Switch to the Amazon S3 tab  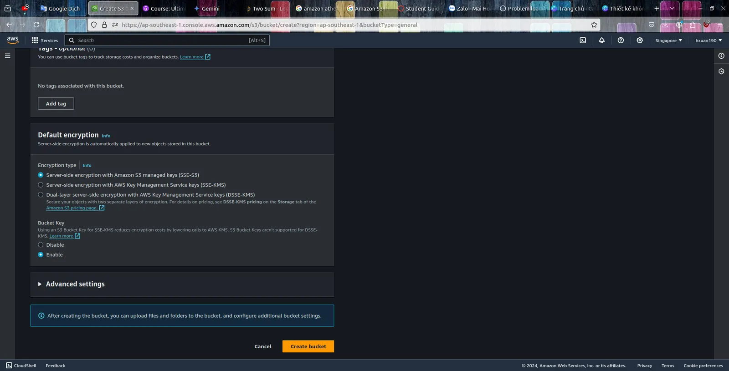368,8
